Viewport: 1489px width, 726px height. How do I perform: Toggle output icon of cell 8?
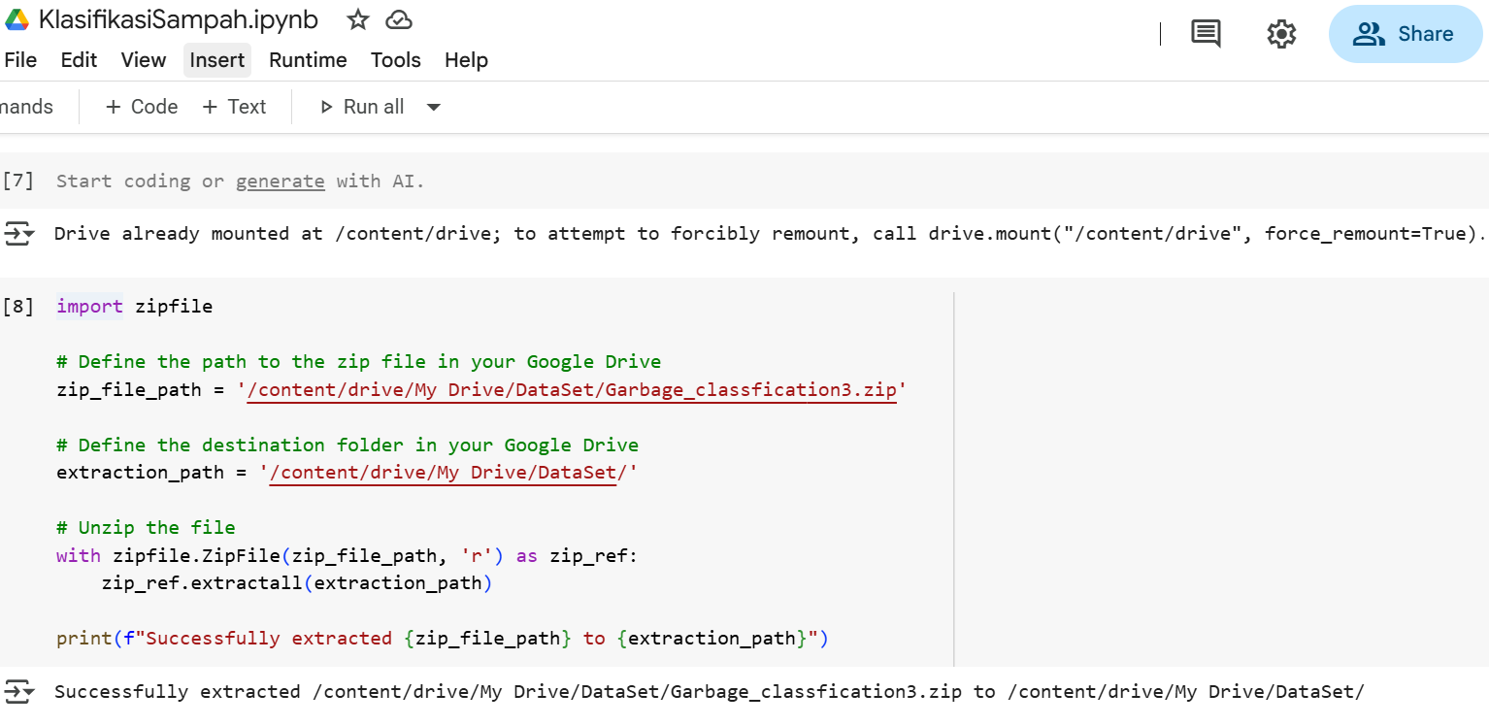18,692
